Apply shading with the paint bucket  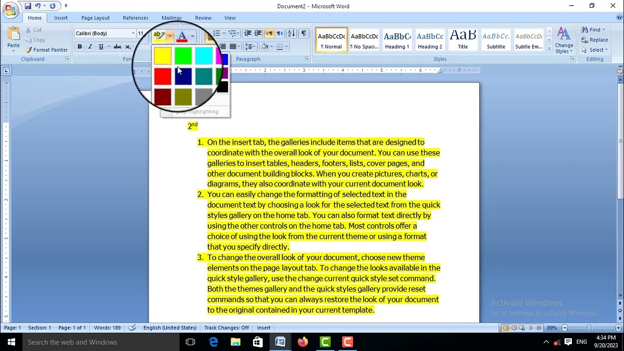point(264,46)
